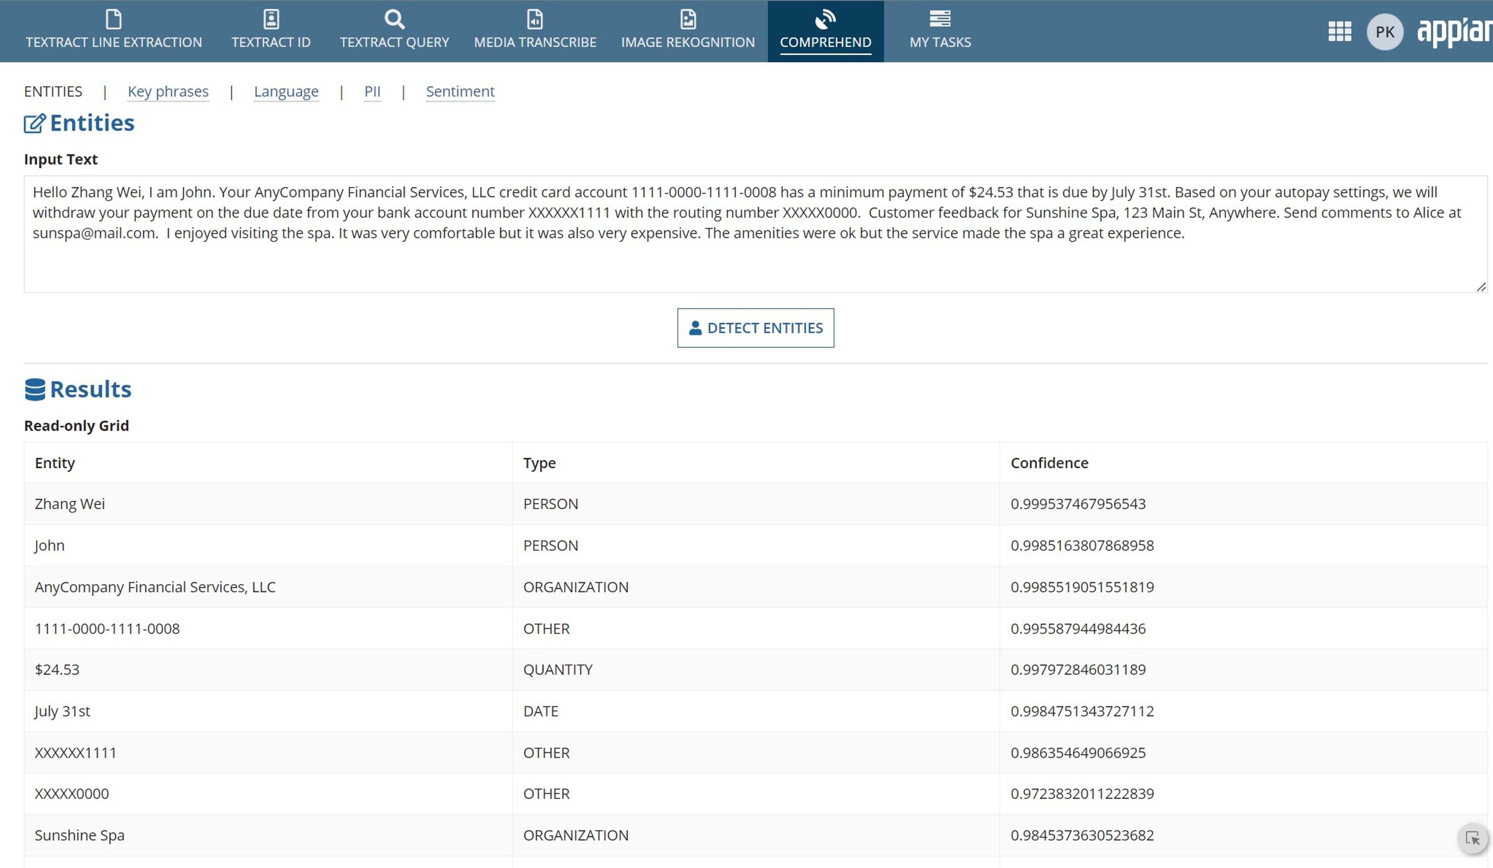
Task: Click ORGANIZATION type in Sunshine Spa row
Action: 575,835
